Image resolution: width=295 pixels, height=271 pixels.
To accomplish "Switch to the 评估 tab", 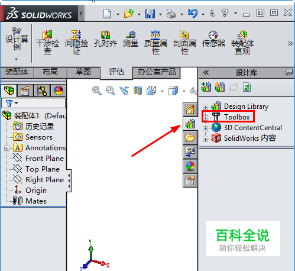I will [116, 73].
